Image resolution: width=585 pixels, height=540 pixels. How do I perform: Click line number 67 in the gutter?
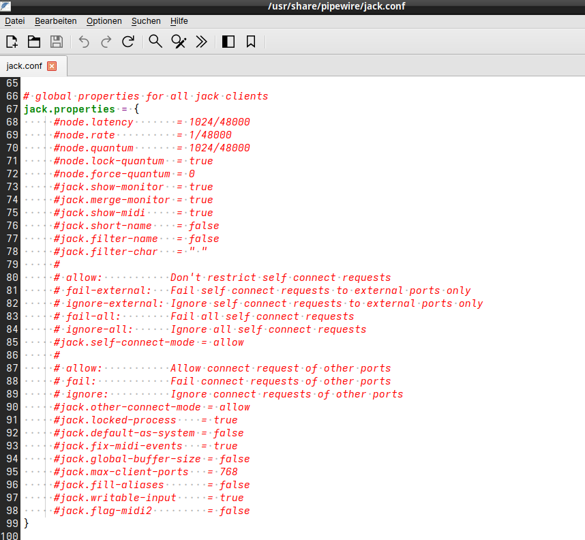(12, 109)
